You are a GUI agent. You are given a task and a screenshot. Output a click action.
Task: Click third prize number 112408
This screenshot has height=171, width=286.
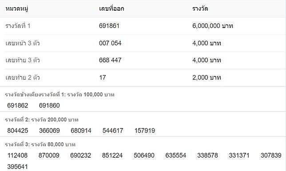click(17, 155)
